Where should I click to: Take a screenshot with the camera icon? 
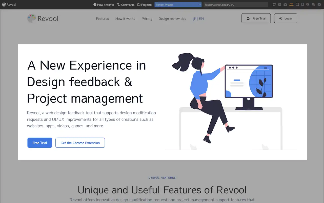click(x=285, y=5)
